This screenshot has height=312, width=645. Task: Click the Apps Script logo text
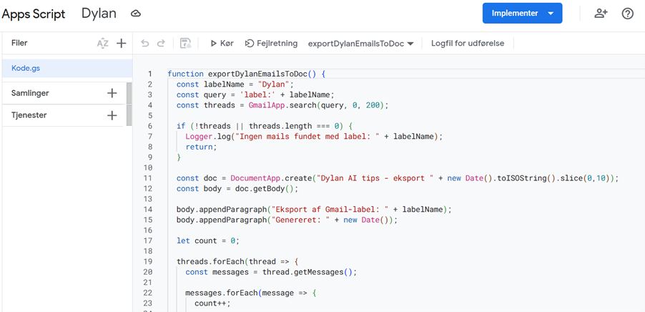pos(34,14)
